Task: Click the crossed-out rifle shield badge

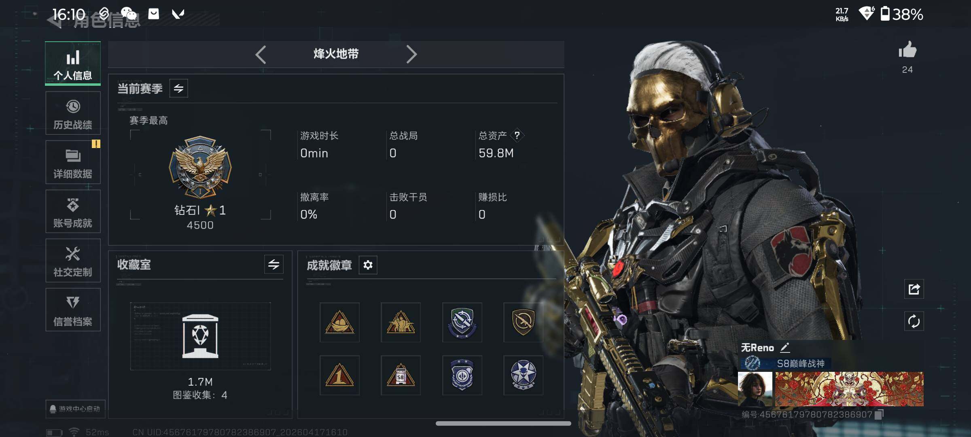Action: [523, 322]
